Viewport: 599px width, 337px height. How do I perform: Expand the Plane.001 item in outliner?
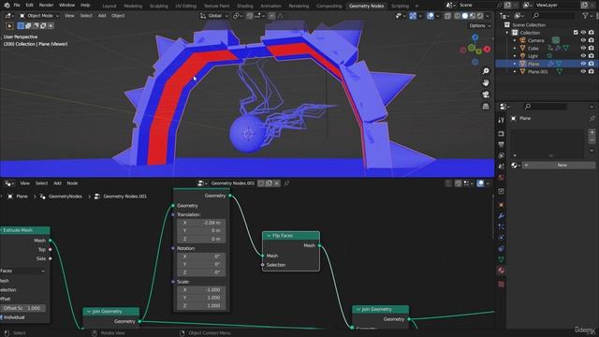(x=515, y=71)
